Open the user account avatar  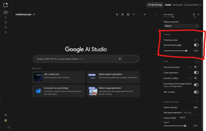(x=6, y=121)
